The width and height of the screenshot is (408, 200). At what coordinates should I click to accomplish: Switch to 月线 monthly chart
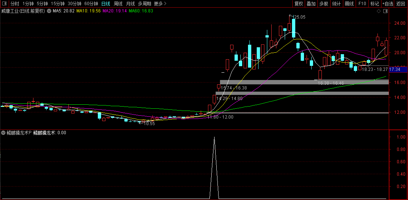[130, 4]
